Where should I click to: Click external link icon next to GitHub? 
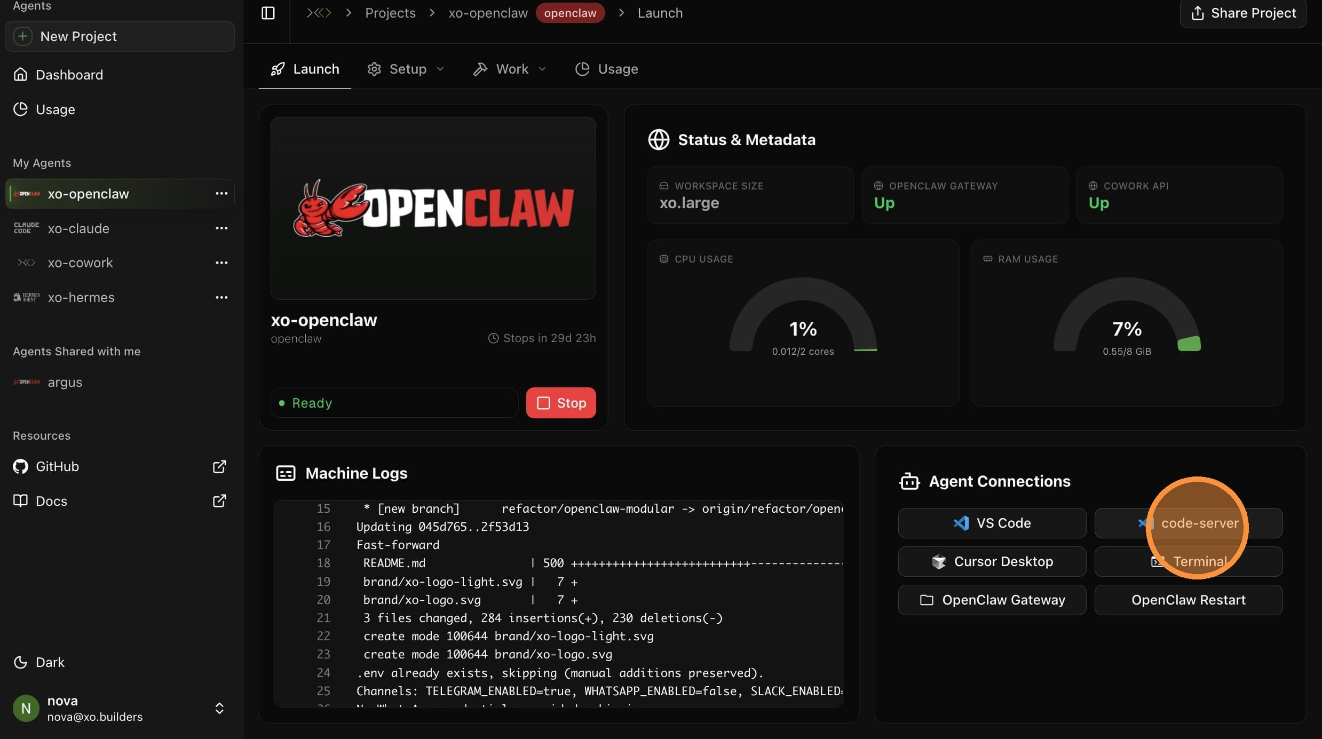point(219,466)
